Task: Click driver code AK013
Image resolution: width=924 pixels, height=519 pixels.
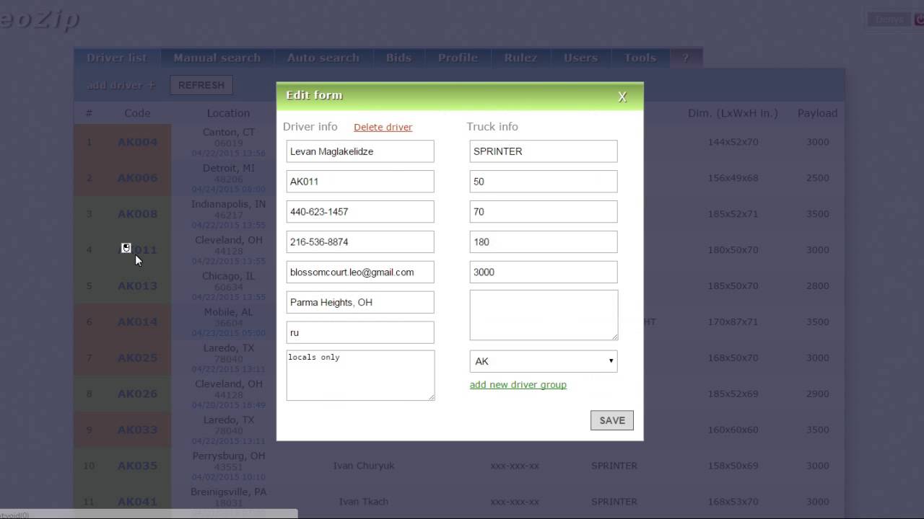Action: (137, 286)
